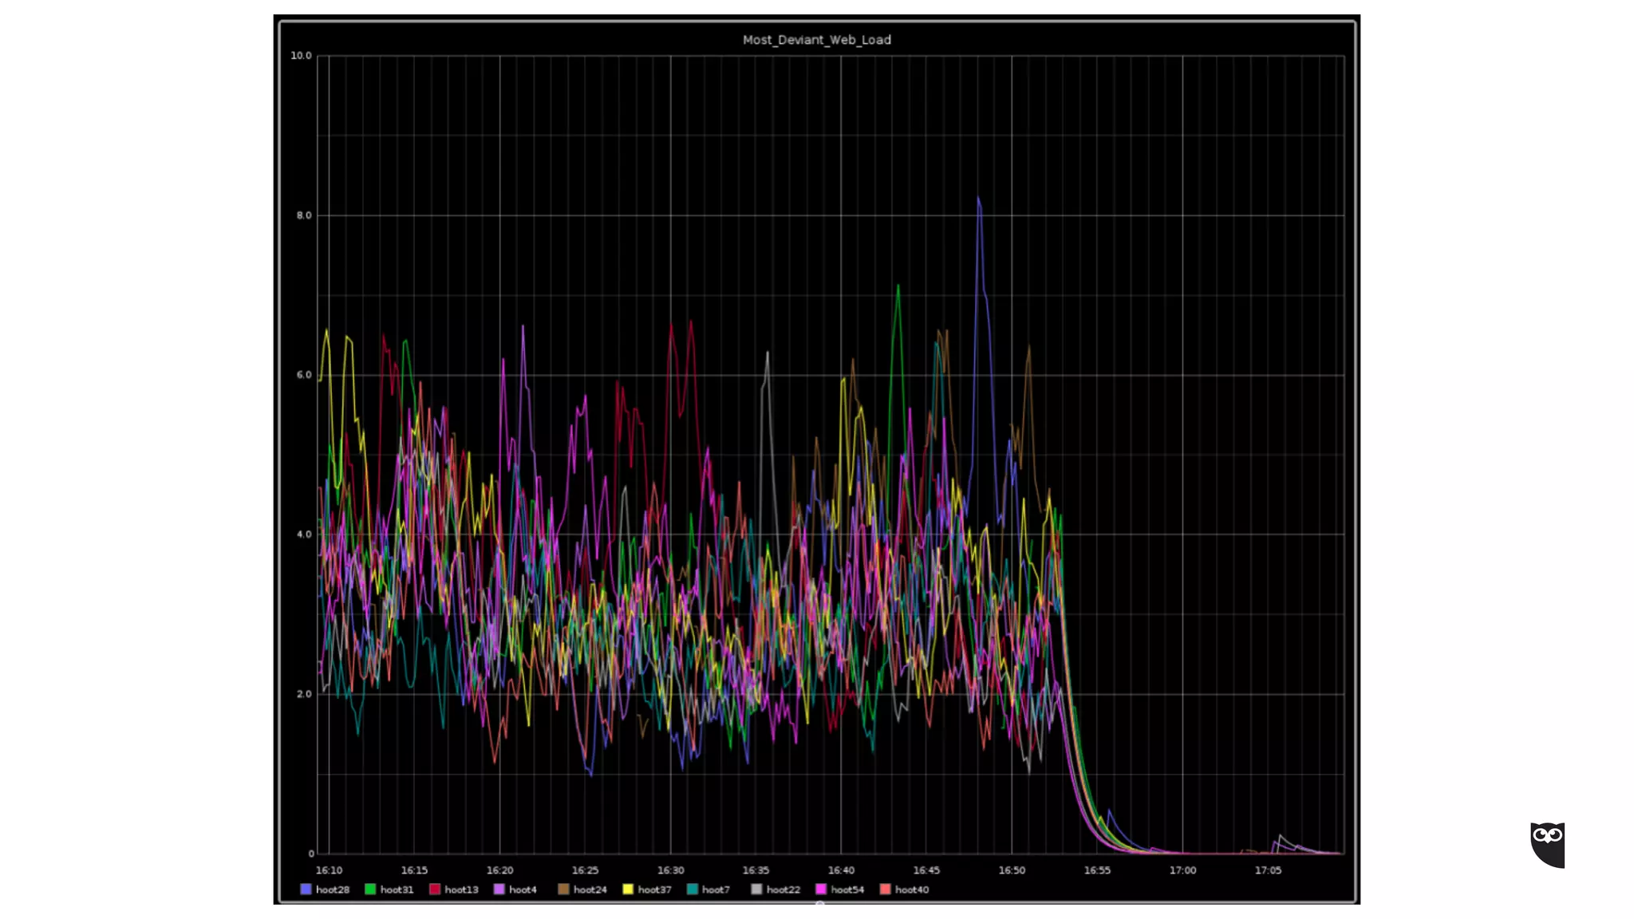This screenshot has height=919, width=1634.
Task: Select the hoot31 legend label
Action: pos(397,889)
